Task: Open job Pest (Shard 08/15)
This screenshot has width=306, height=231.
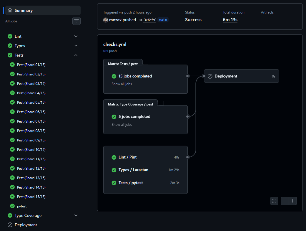Action: pyautogui.click(x=31, y=131)
